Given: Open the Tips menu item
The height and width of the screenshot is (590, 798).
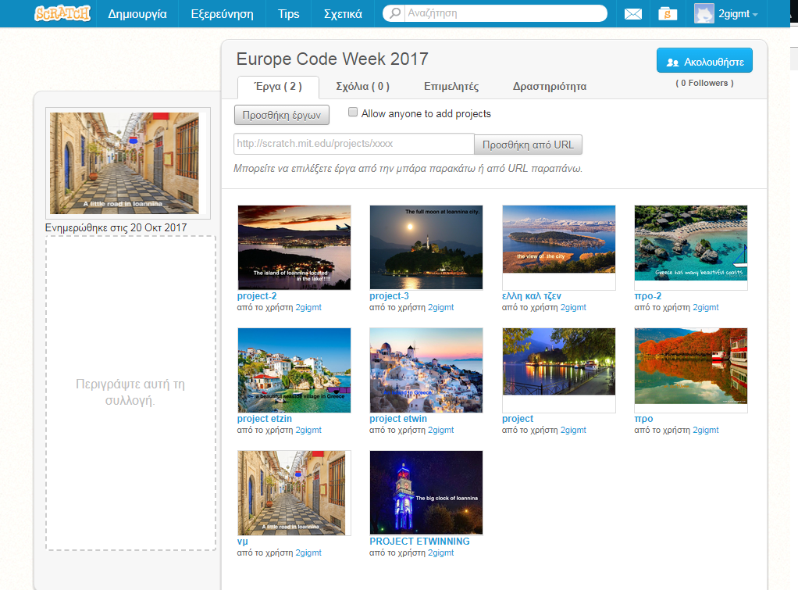Looking at the screenshot, I should coord(289,14).
